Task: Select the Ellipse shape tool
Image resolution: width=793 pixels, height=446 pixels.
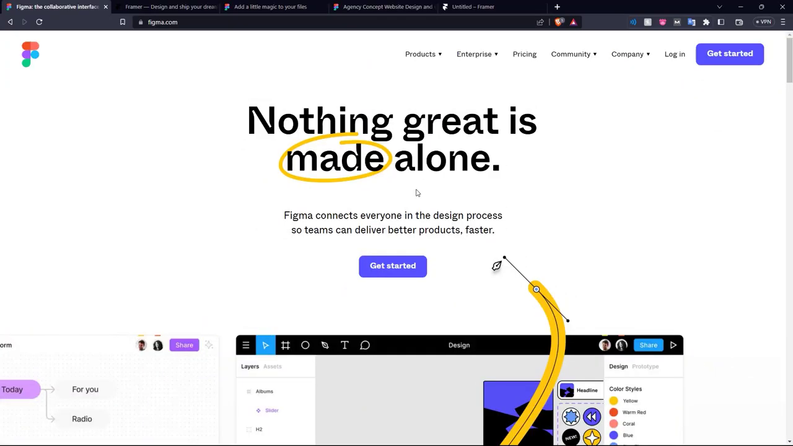Action: (305, 345)
